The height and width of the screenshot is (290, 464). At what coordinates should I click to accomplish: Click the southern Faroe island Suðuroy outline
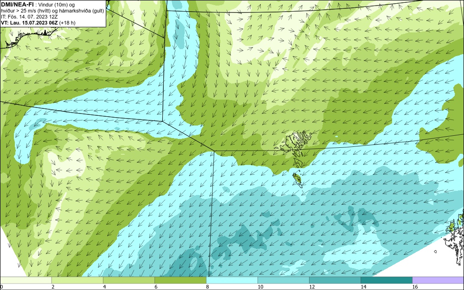coord(297,180)
